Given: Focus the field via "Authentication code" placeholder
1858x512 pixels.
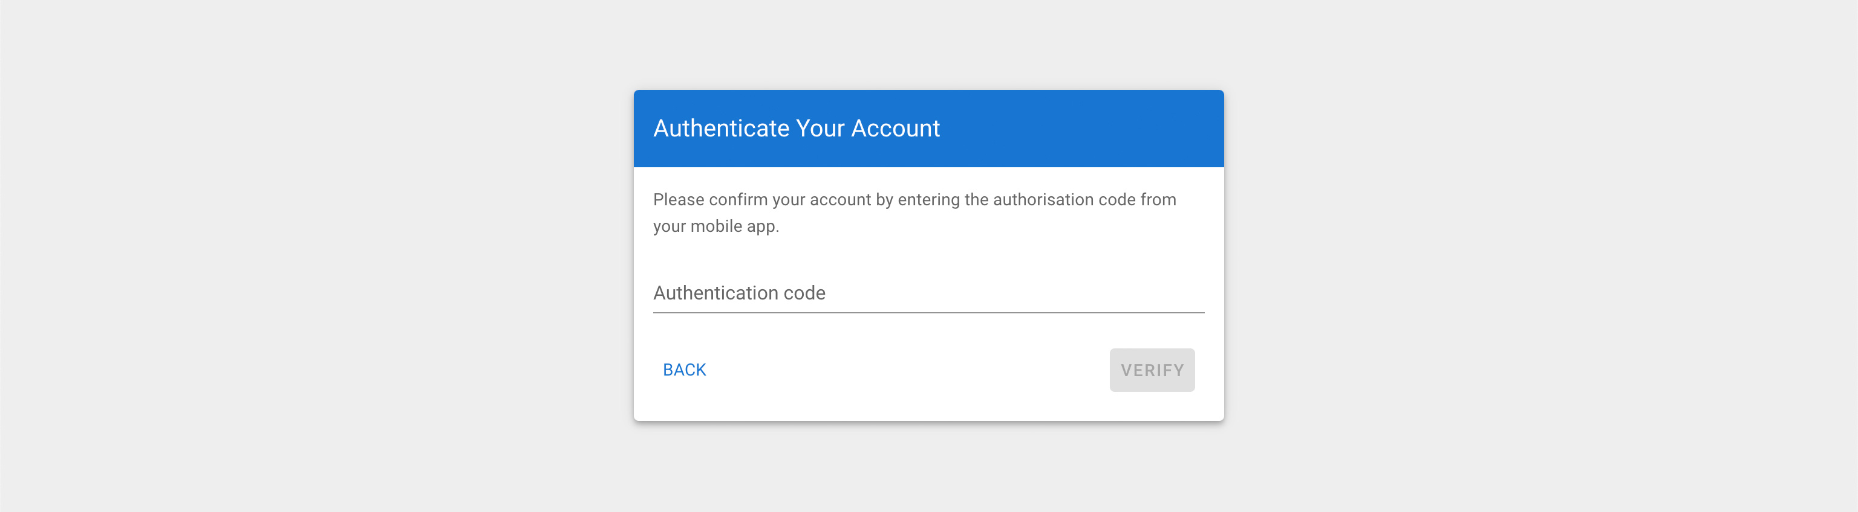Looking at the screenshot, I should point(739,293).
